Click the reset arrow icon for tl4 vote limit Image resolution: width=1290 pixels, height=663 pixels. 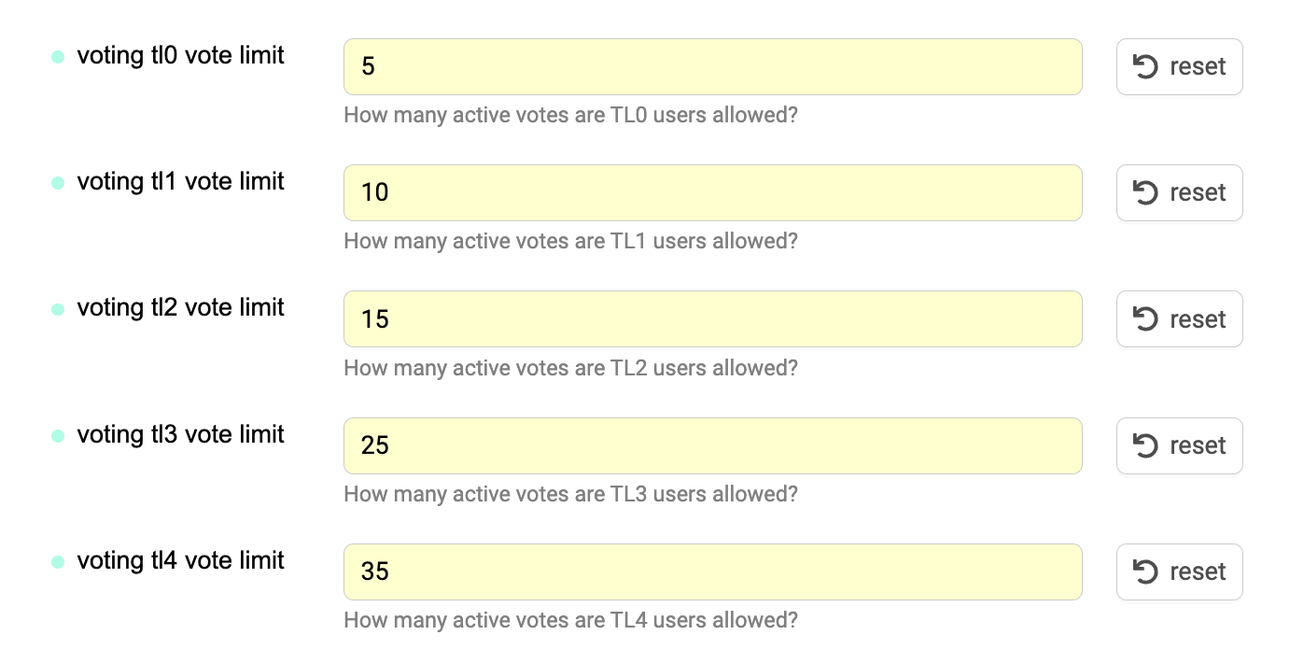1145,571
